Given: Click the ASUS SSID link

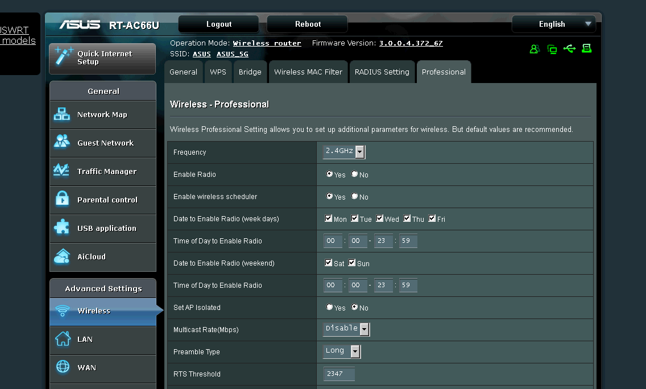Looking at the screenshot, I should (201, 54).
